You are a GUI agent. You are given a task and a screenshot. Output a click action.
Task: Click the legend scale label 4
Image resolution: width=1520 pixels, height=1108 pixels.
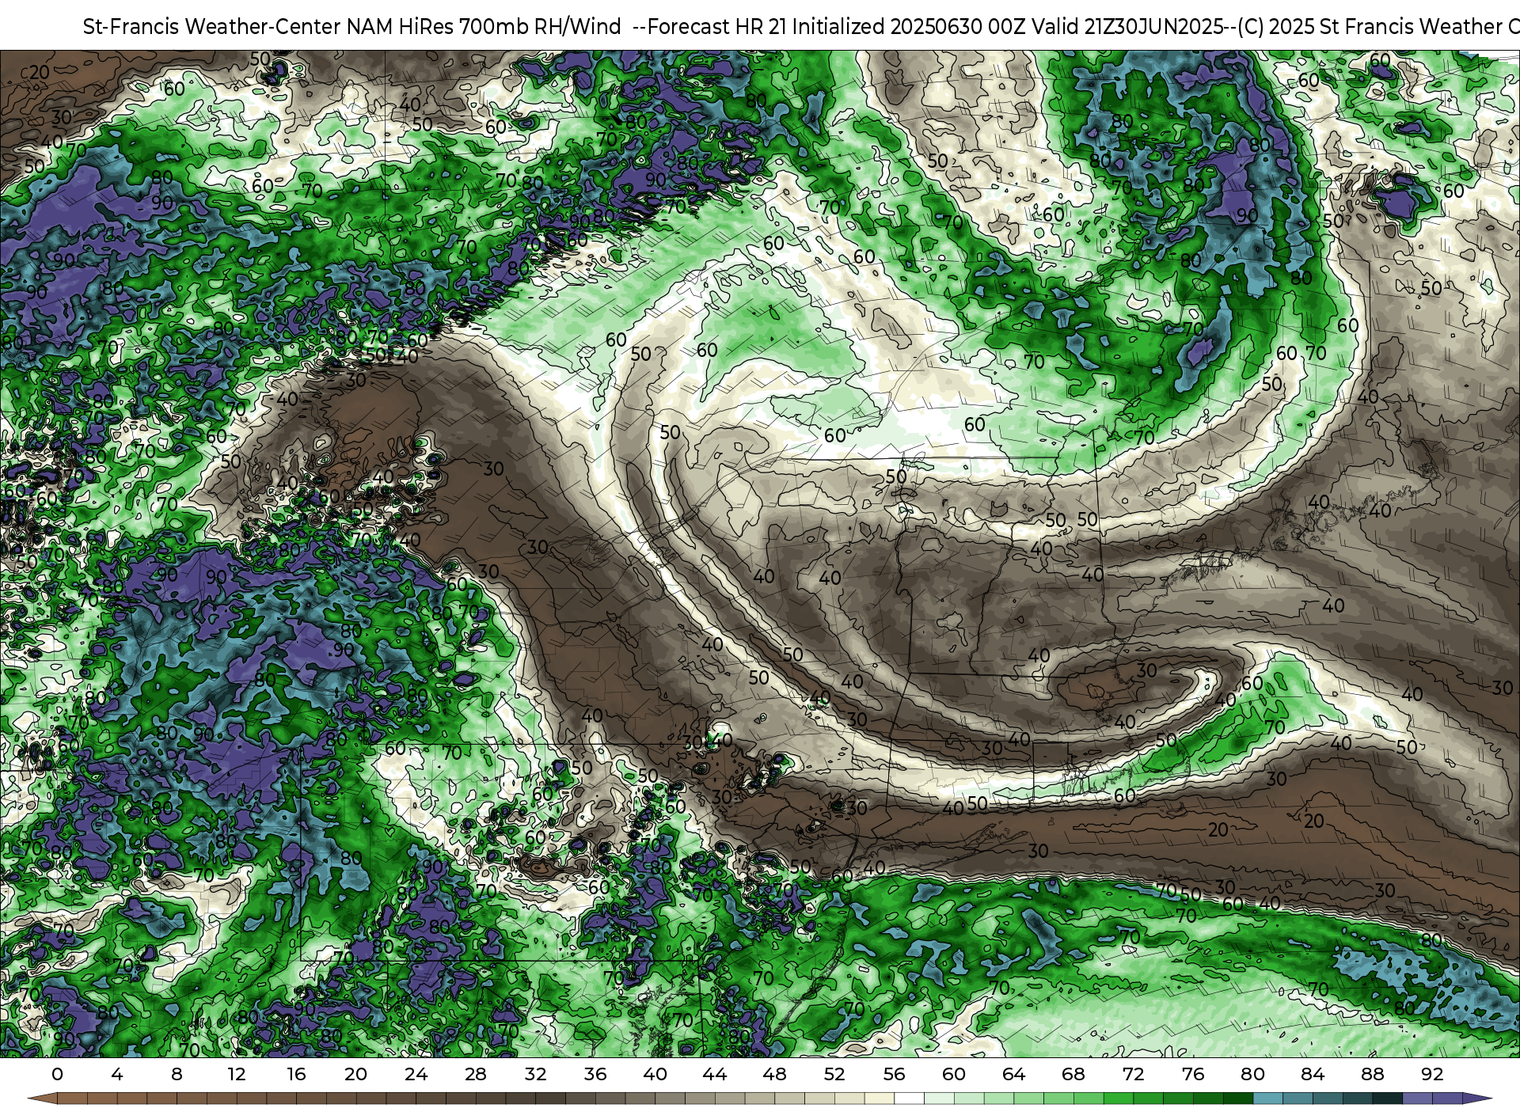(117, 1074)
